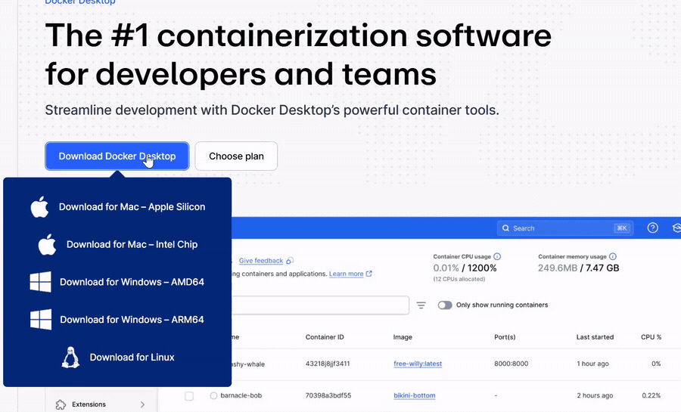Click the Apple logo beside Apple Silicon
Viewport: 681px width, 412px height.
click(39, 206)
